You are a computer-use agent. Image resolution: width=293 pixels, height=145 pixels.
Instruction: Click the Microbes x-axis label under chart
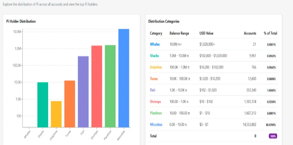(122, 135)
